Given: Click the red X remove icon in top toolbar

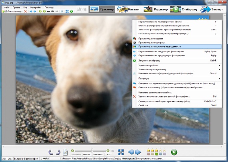Looking at the screenshot, I should (x=26, y=11).
